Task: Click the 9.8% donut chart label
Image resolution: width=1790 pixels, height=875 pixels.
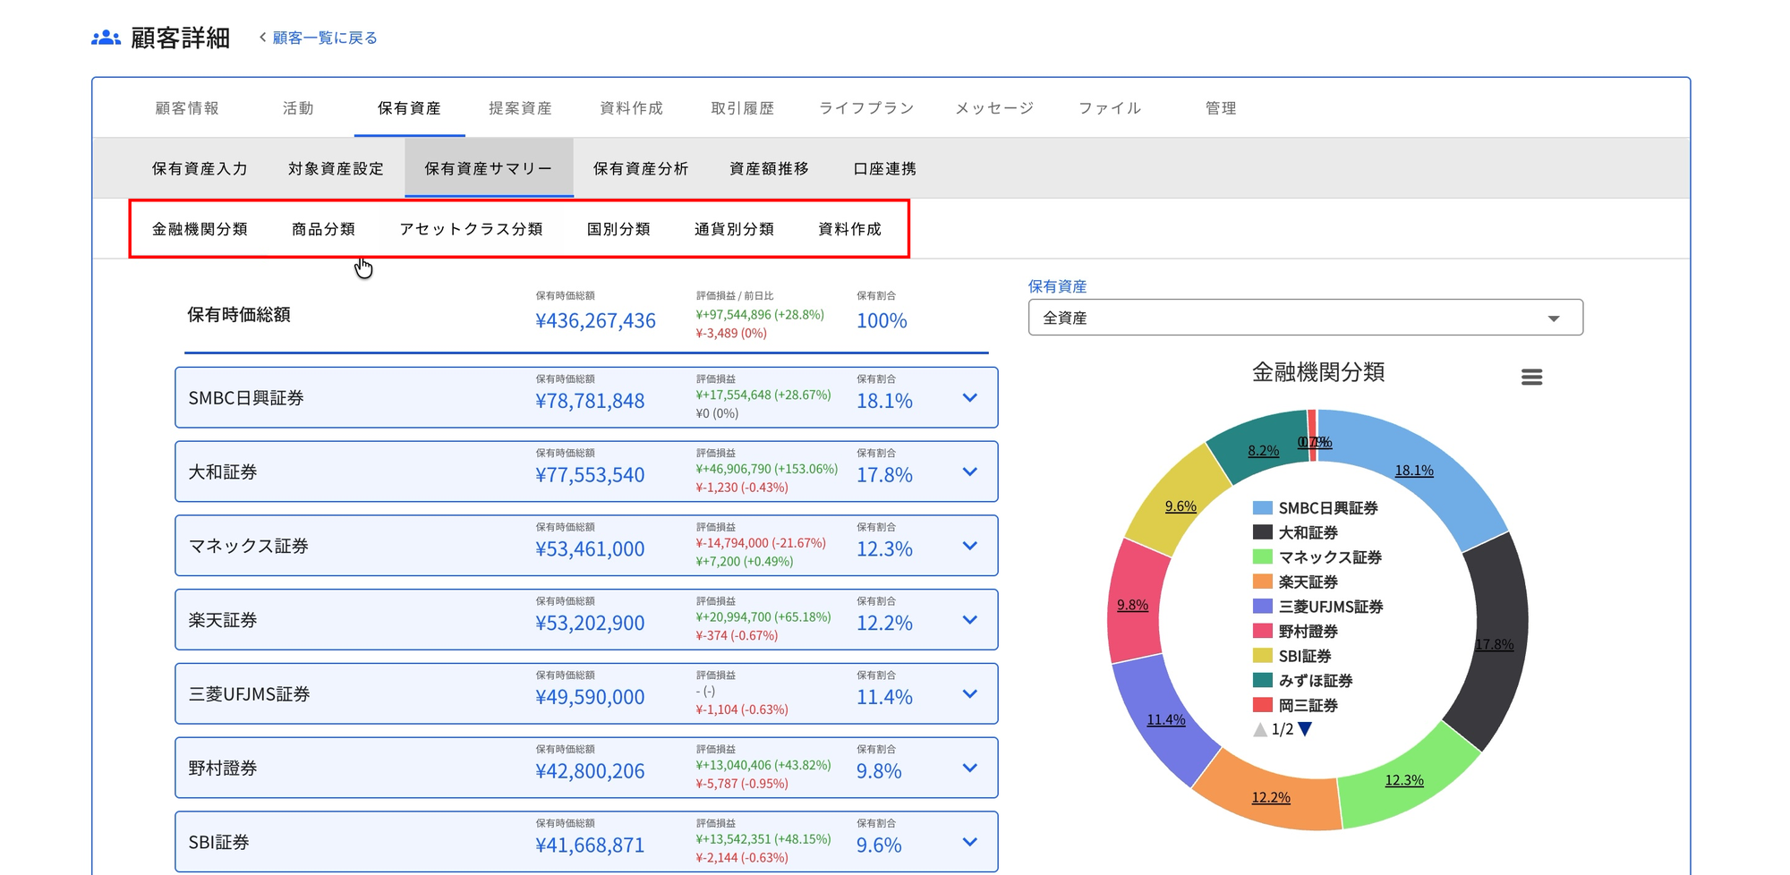Action: 1132,605
